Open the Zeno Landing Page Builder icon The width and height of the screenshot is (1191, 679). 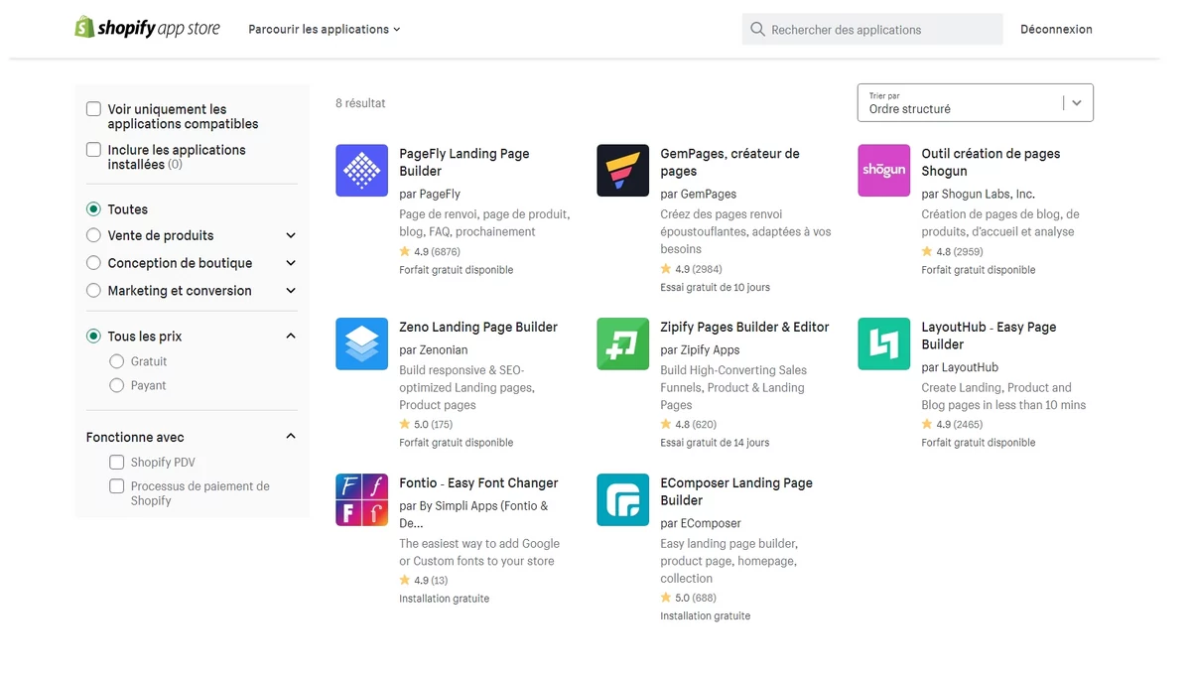click(361, 343)
